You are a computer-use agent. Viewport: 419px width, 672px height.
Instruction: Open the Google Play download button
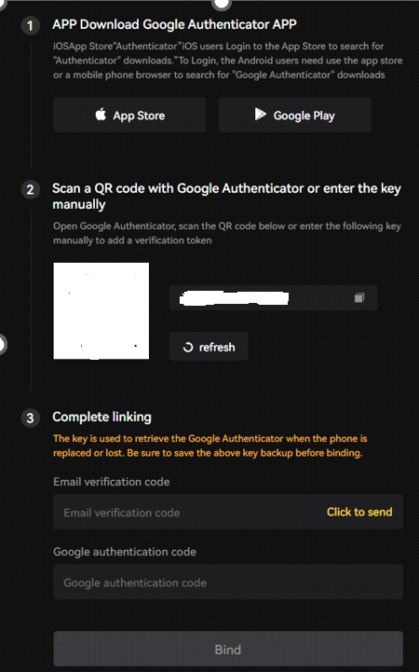[295, 115]
